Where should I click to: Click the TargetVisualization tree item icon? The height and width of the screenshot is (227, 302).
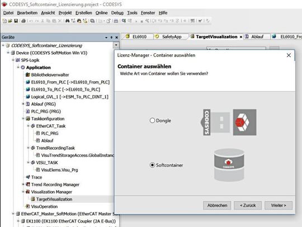33,199
